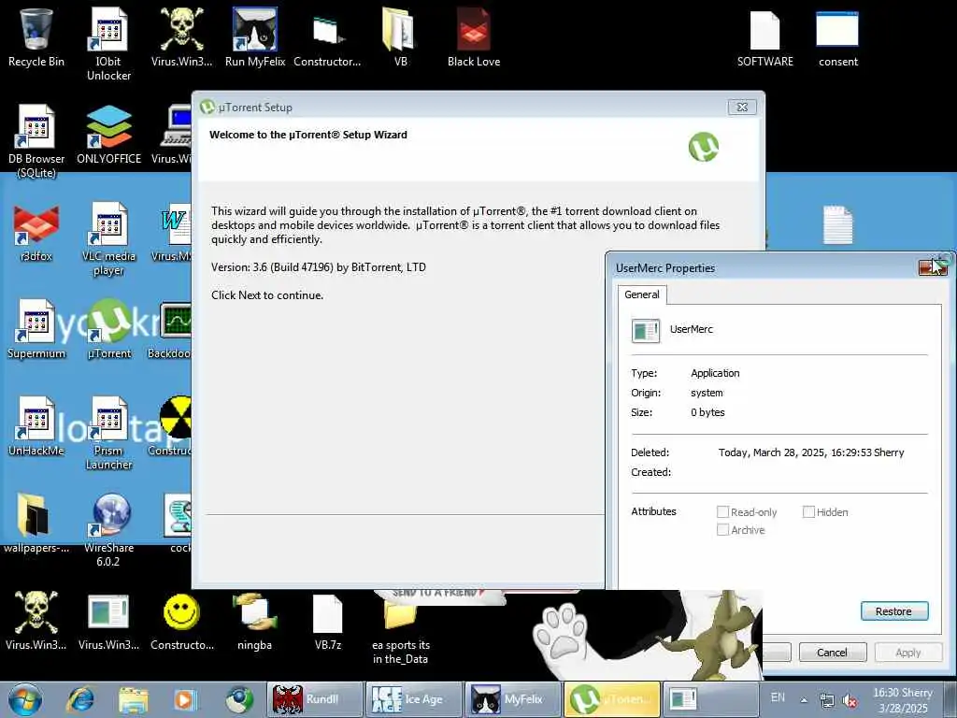957x718 pixels.
Task: Open the ea sports its in the_Data folder
Action: (x=400, y=629)
